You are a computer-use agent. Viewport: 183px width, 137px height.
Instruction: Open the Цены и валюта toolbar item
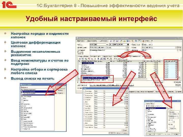[92, 41]
